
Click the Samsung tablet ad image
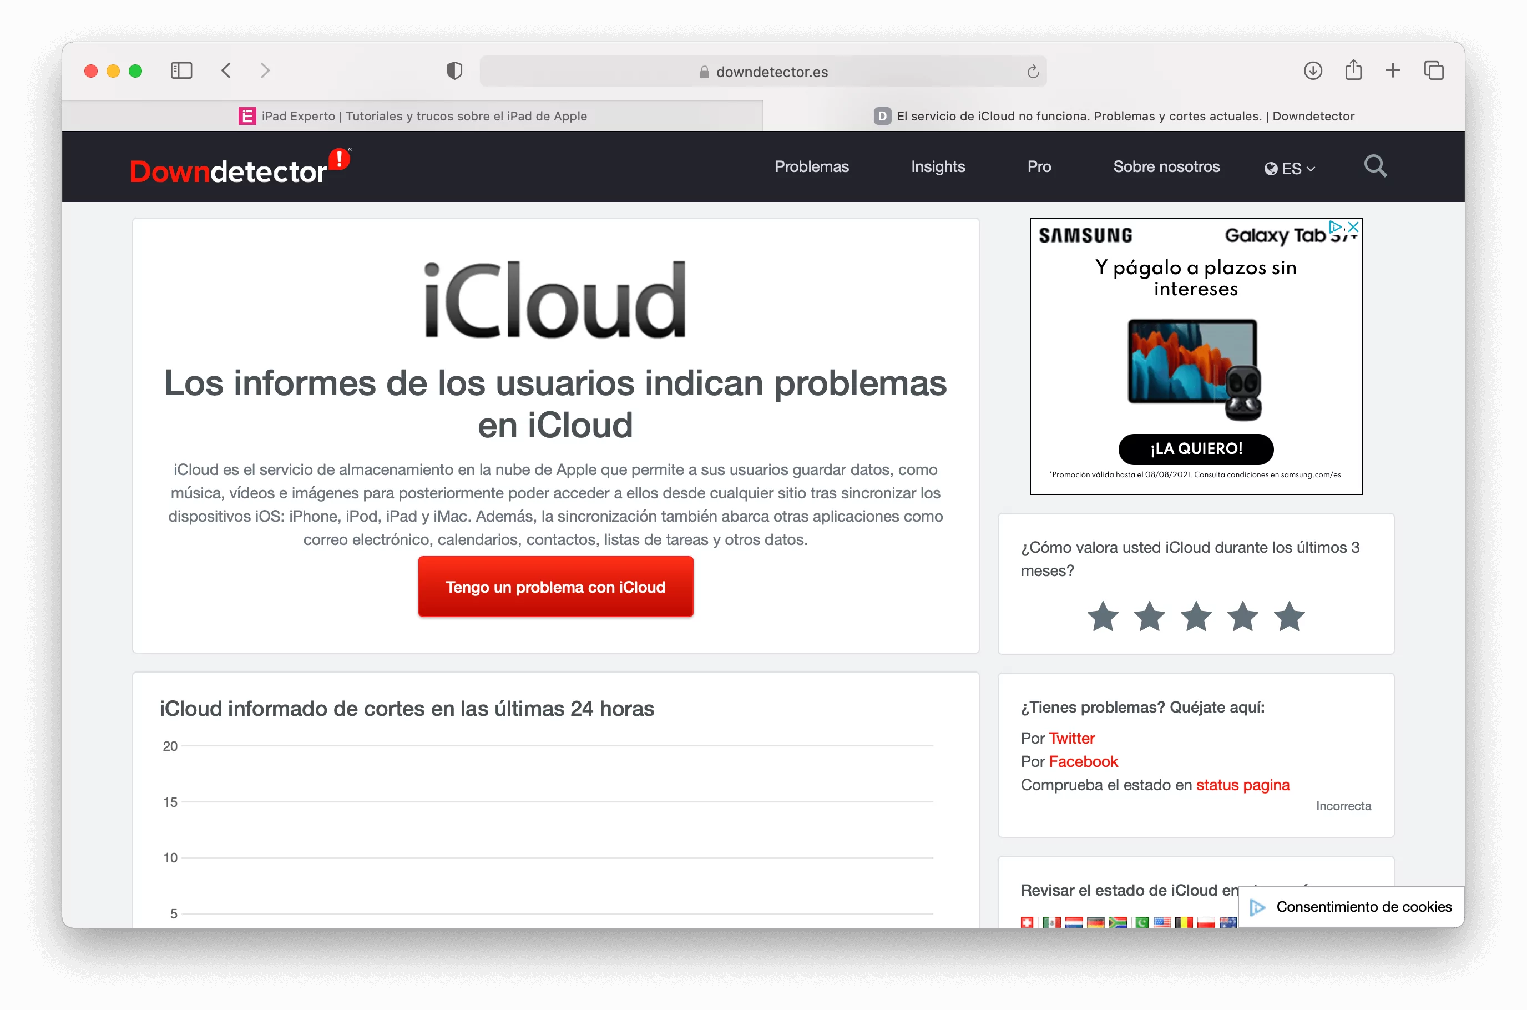(x=1195, y=370)
